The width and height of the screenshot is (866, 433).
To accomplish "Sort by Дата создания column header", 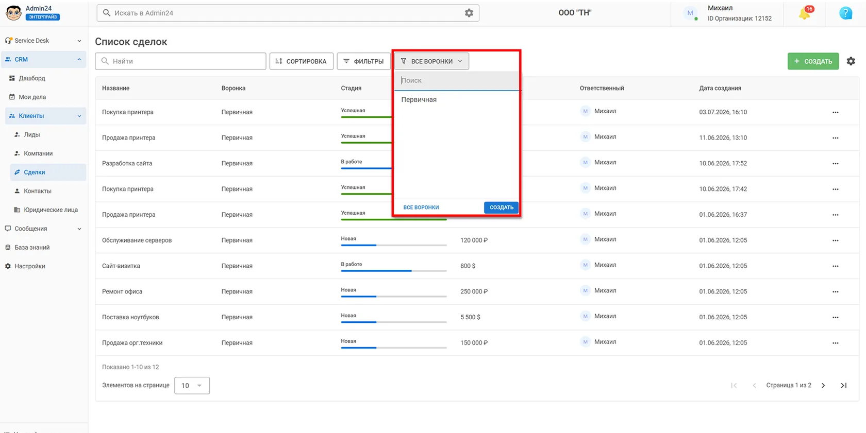I will [x=720, y=88].
